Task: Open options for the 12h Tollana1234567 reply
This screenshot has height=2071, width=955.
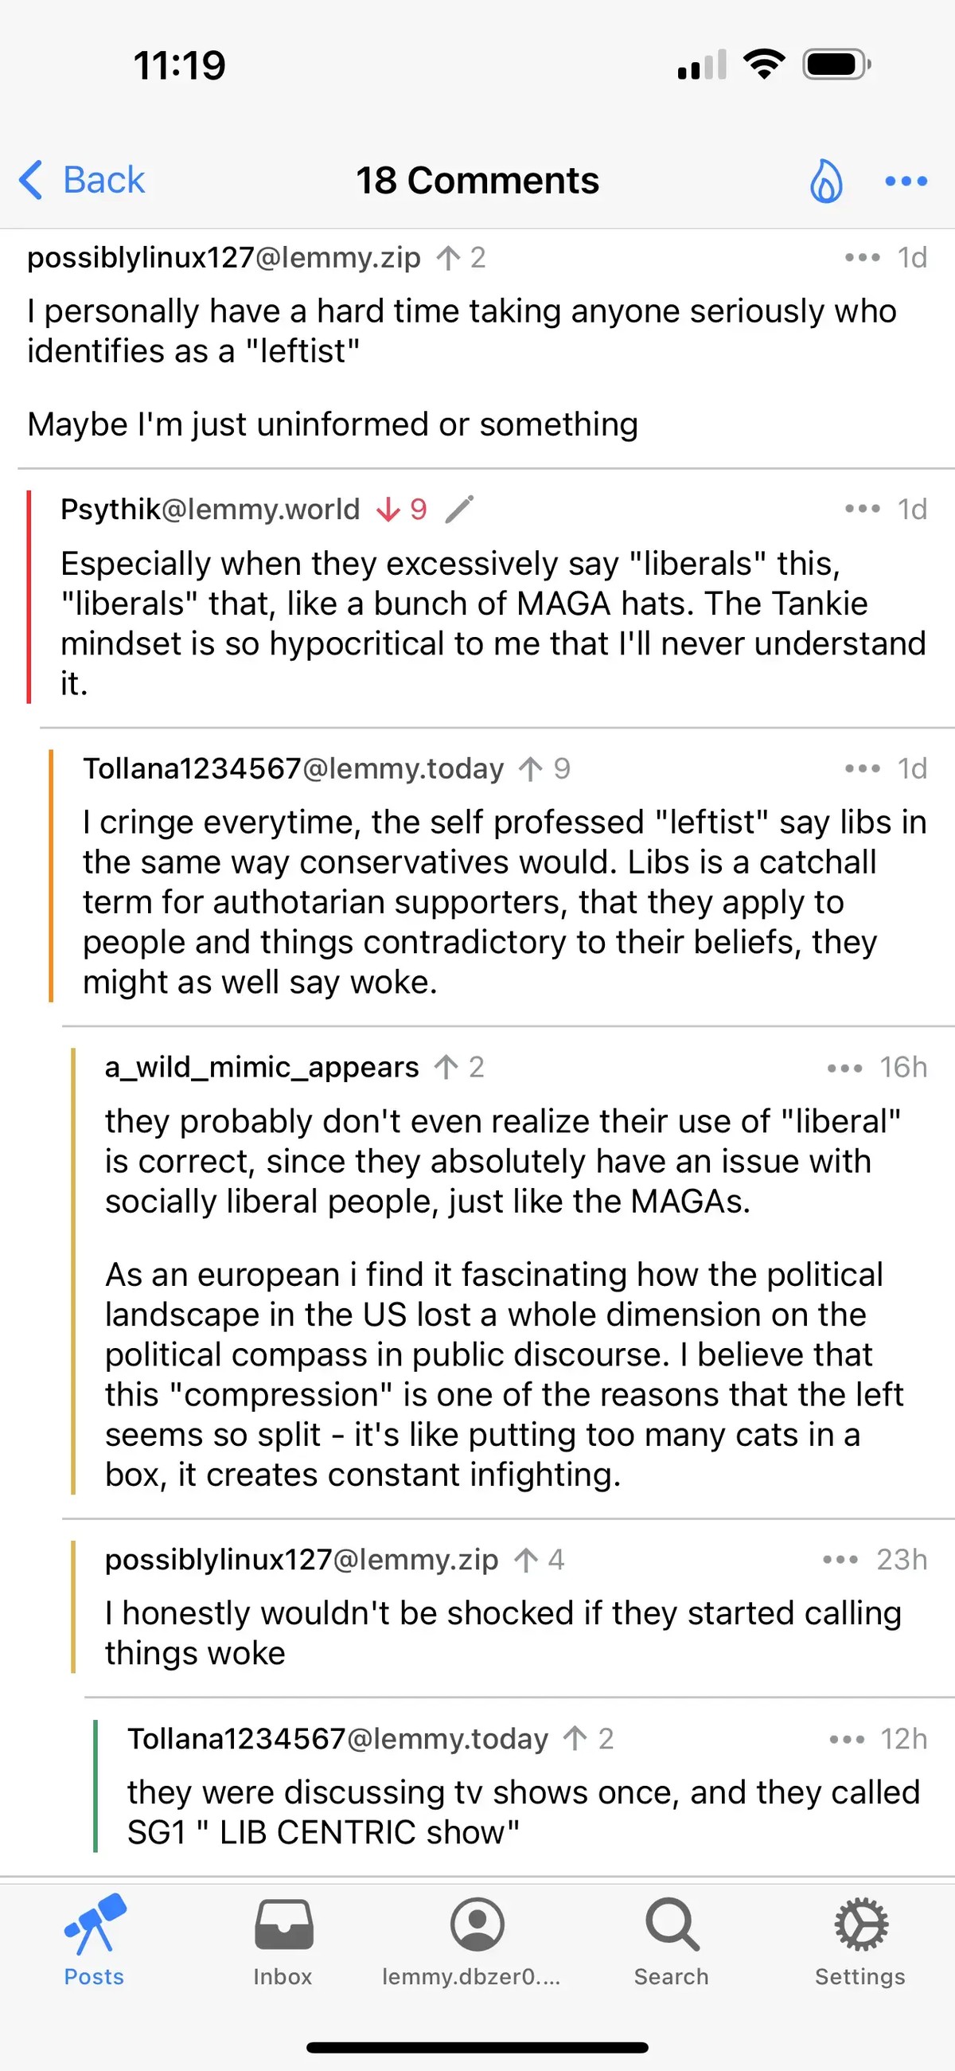Action: pos(847,1740)
